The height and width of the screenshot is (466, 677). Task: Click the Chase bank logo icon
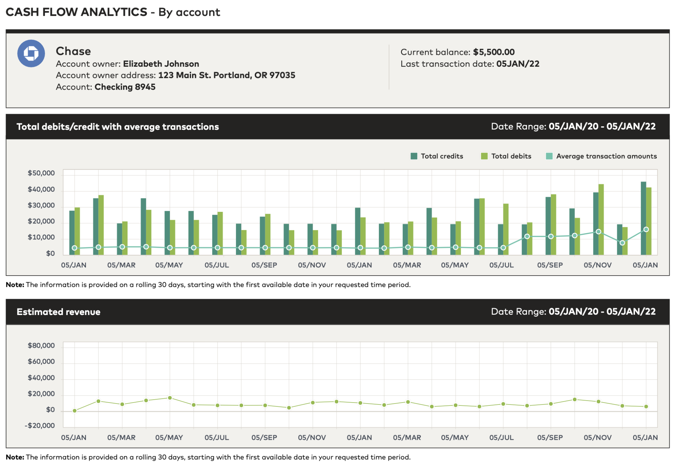click(x=31, y=54)
